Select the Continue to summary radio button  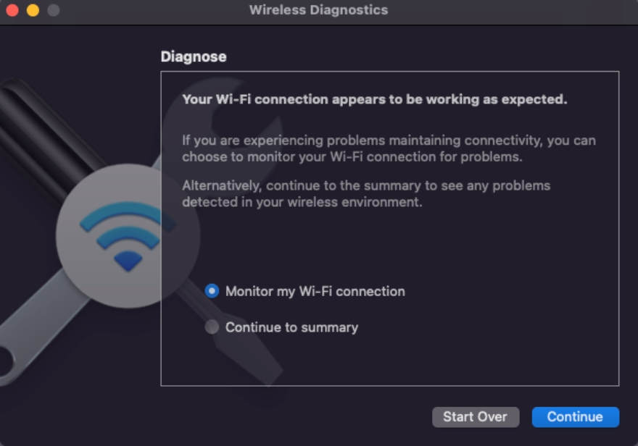[x=212, y=327]
